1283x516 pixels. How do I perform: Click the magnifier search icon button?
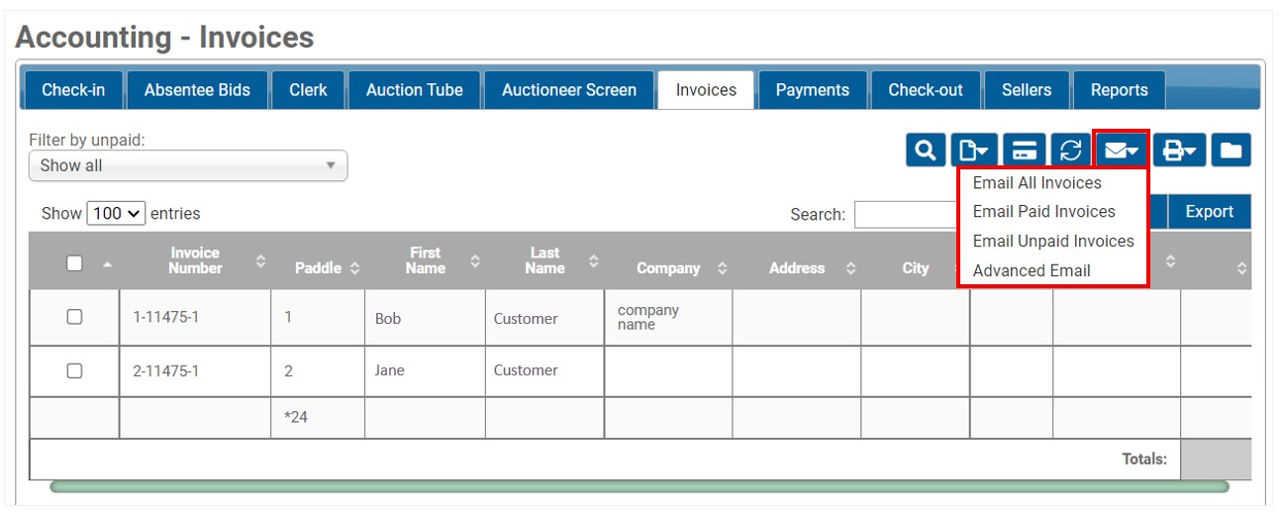tap(926, 150)
